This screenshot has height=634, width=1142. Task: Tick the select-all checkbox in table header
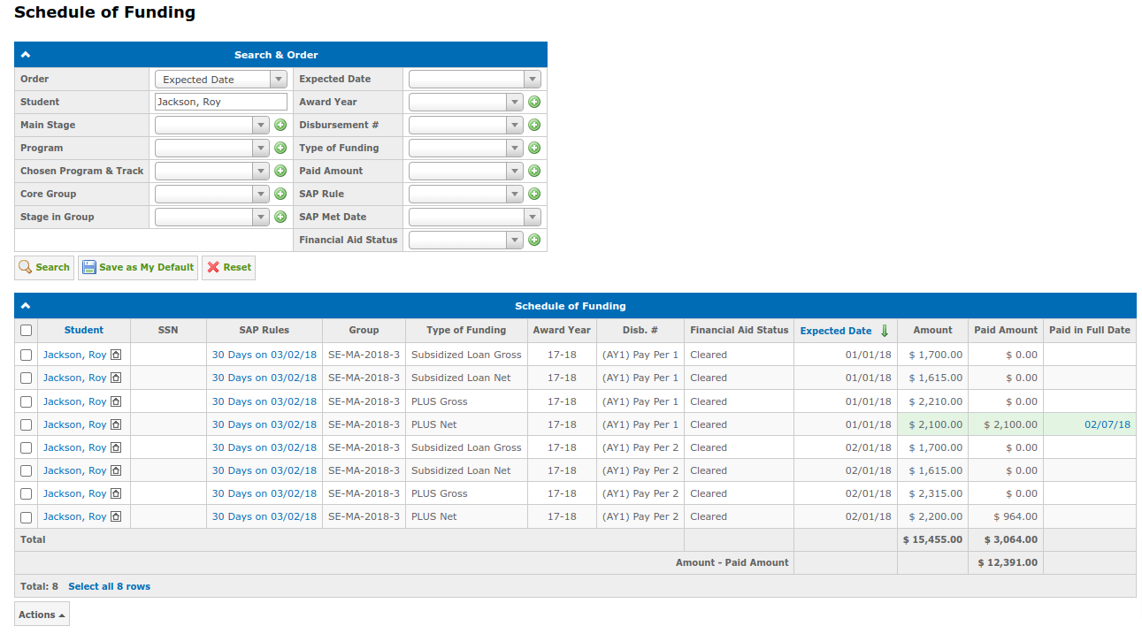pyautogui.click(x=27, y=330)
